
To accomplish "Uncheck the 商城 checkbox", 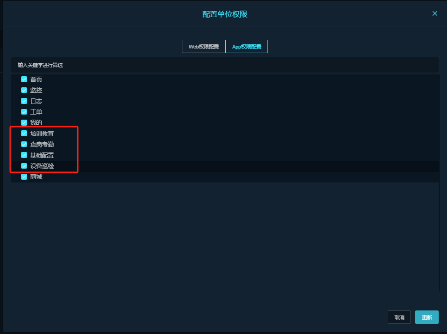I will [x=24, y=176].
